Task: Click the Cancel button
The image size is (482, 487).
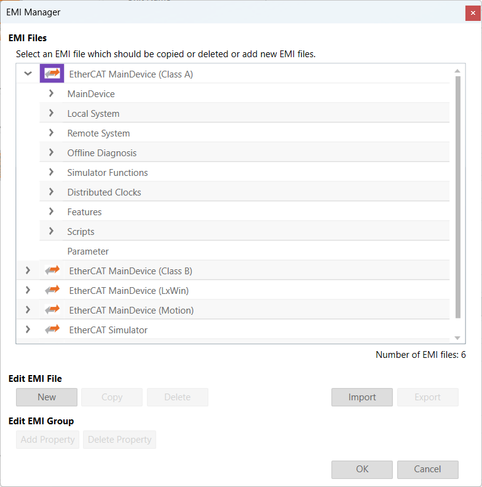Action: click(x=427, y=469)
